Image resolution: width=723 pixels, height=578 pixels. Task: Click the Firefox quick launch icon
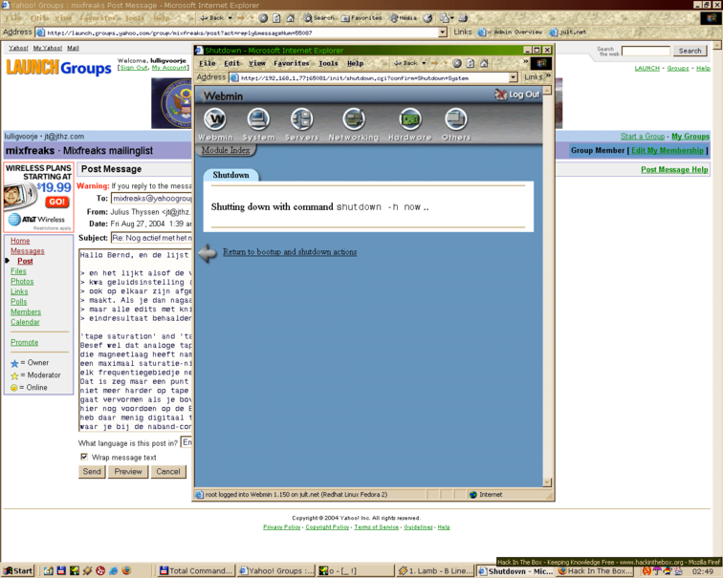126,570
